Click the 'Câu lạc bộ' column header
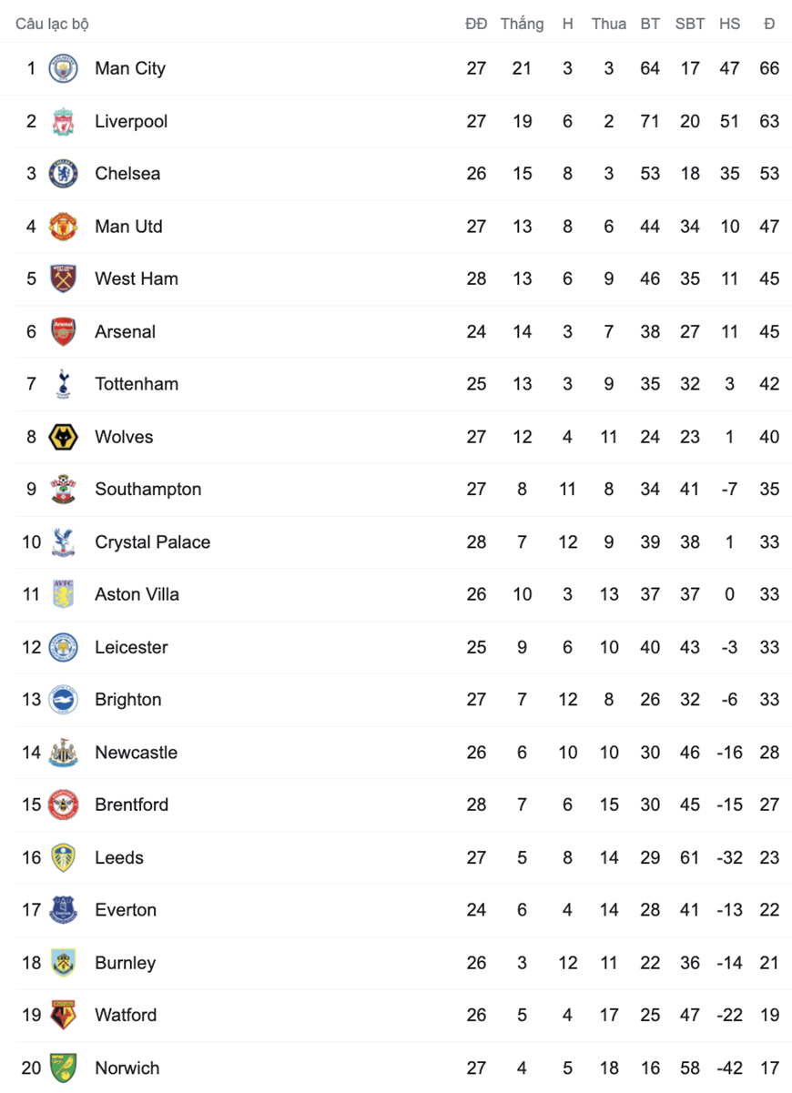The height and width of the screenshot is (1093, 792). pos(52,24)
